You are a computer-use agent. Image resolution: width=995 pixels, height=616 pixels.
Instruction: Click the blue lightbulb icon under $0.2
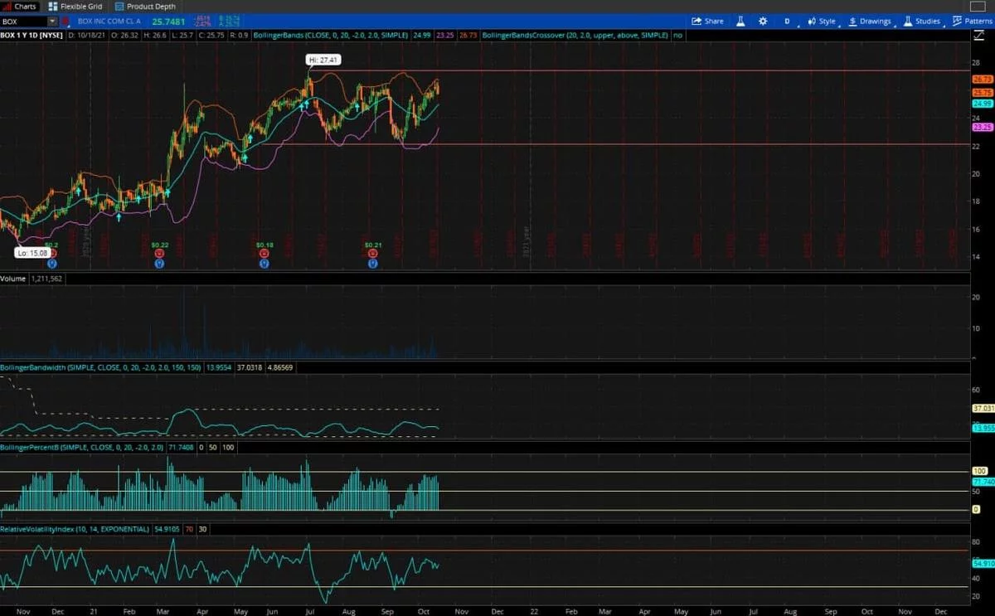51,264
